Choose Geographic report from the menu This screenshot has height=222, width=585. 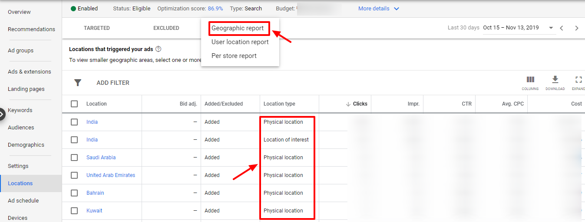coord(238,29)
